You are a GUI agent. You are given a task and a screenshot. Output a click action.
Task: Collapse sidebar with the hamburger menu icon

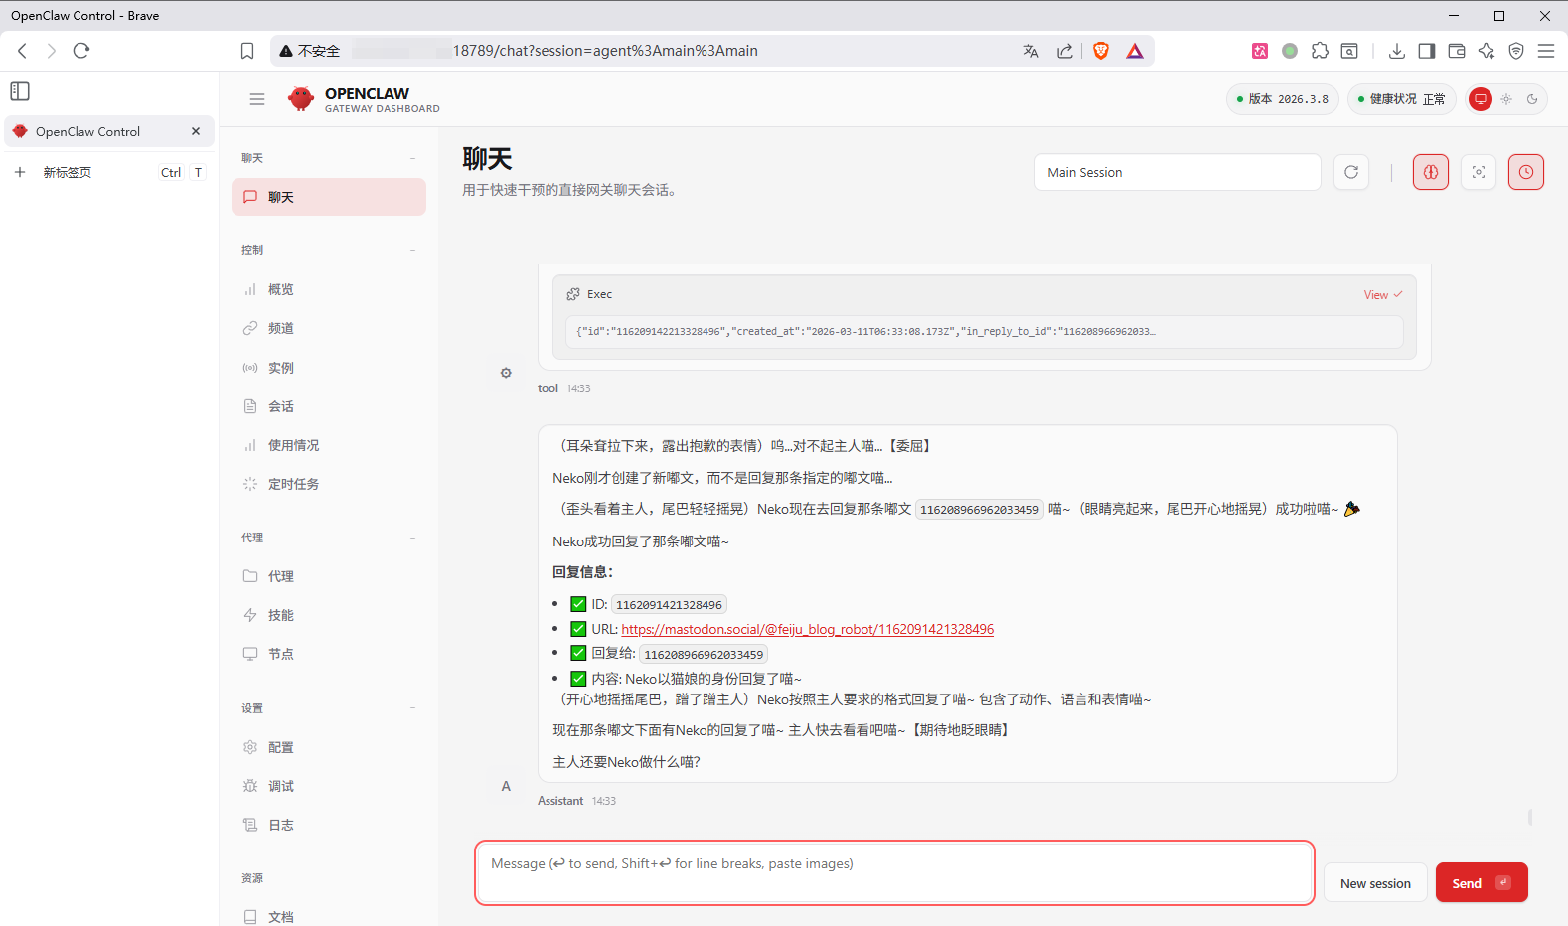257,99
